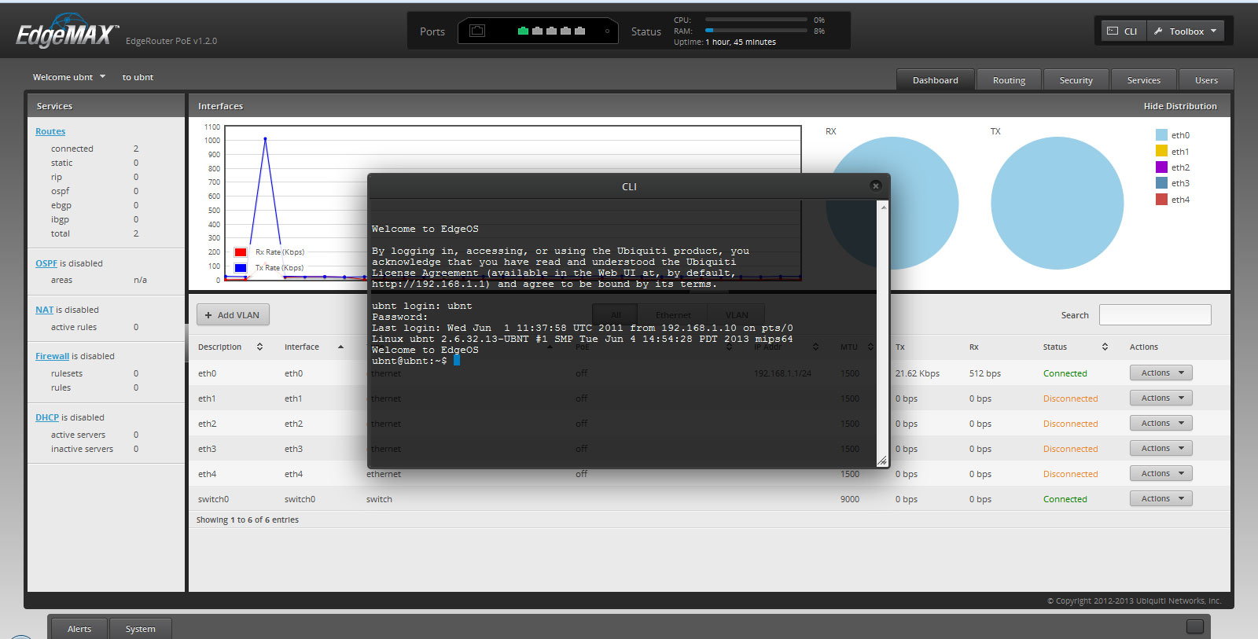Click the Add VLAN button
Screen dimensions: 1258x639
point(233,315)
